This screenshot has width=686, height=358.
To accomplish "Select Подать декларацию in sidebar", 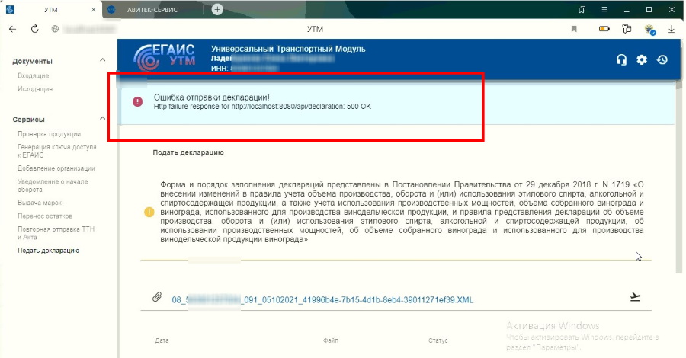I will [x=48, y=251].
